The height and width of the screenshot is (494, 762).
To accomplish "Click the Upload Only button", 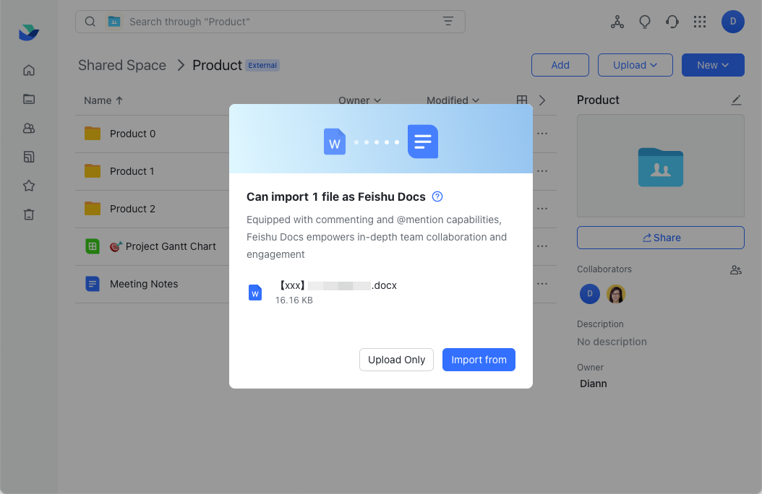I will pyautogui.click(x=396, y=360).
